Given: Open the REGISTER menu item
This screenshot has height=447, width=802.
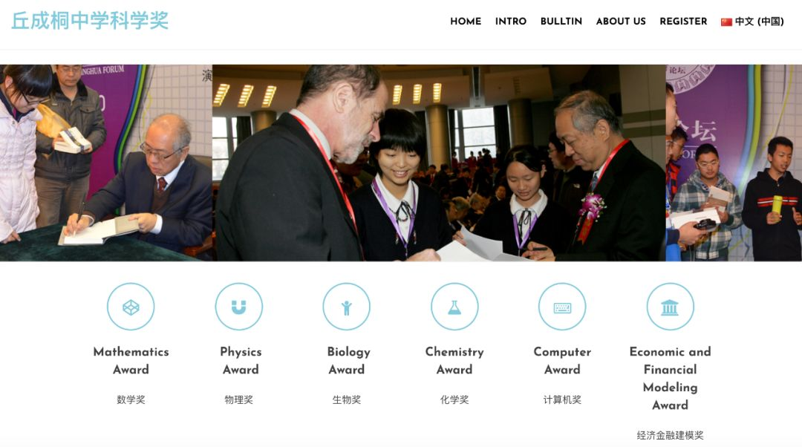Looking at the screenshot, I should coord(683,22).
